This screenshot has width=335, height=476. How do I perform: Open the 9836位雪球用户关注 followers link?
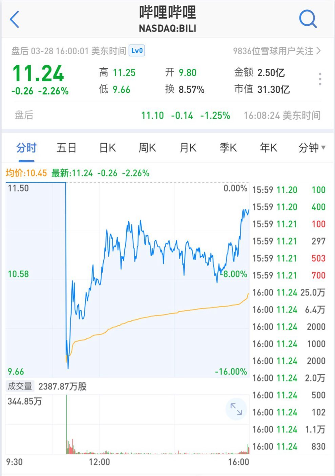tap(277, 51)
